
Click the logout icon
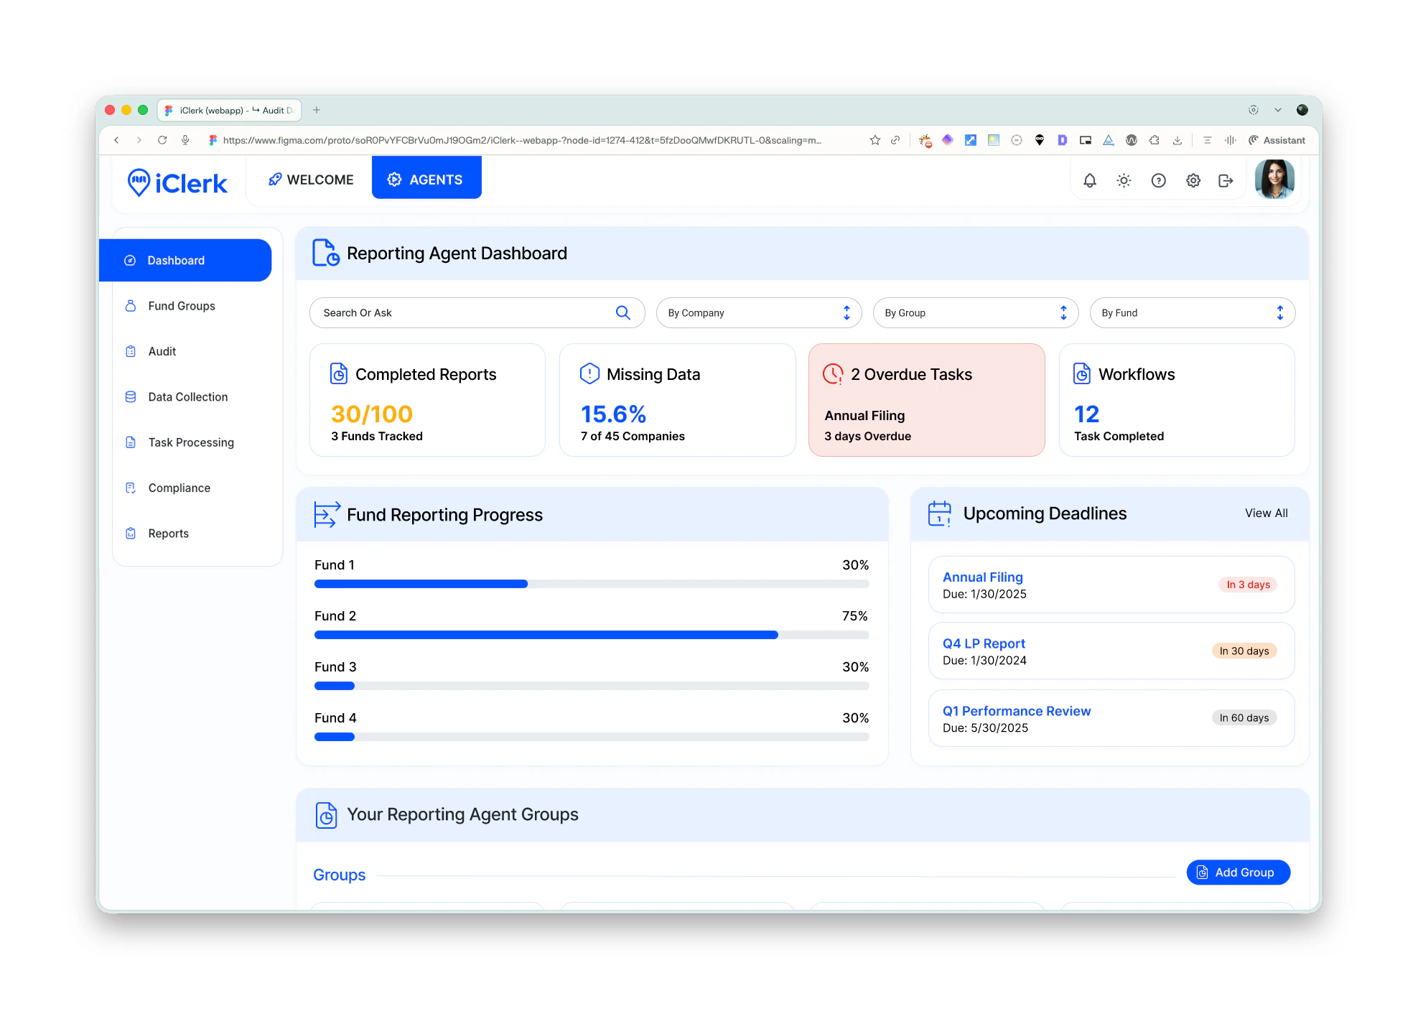(x=1226, y=181)
